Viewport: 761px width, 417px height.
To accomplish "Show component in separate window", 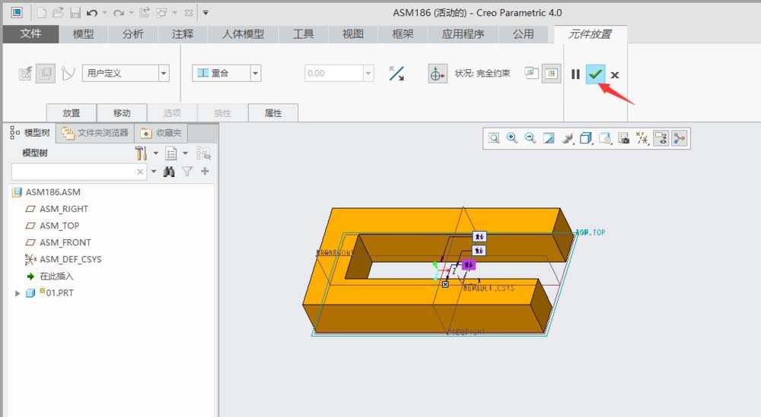I will (531, 73).
